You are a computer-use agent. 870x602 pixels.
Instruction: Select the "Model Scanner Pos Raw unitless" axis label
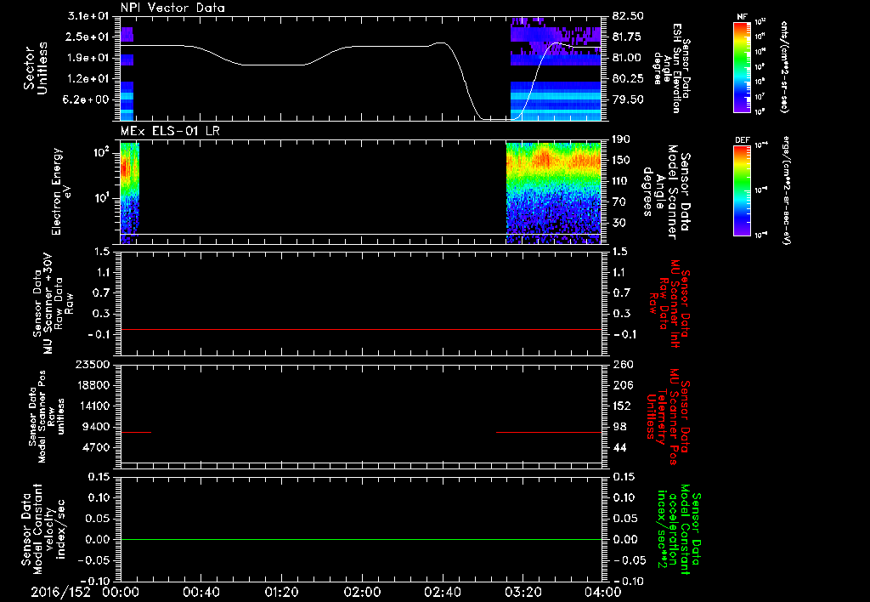pyautogui.click(x=47, y=417)
